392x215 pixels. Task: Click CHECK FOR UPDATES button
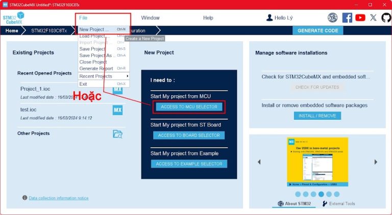317,87
